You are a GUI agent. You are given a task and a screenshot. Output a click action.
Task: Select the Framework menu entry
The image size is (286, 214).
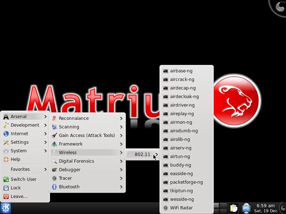tap(87, 144)
